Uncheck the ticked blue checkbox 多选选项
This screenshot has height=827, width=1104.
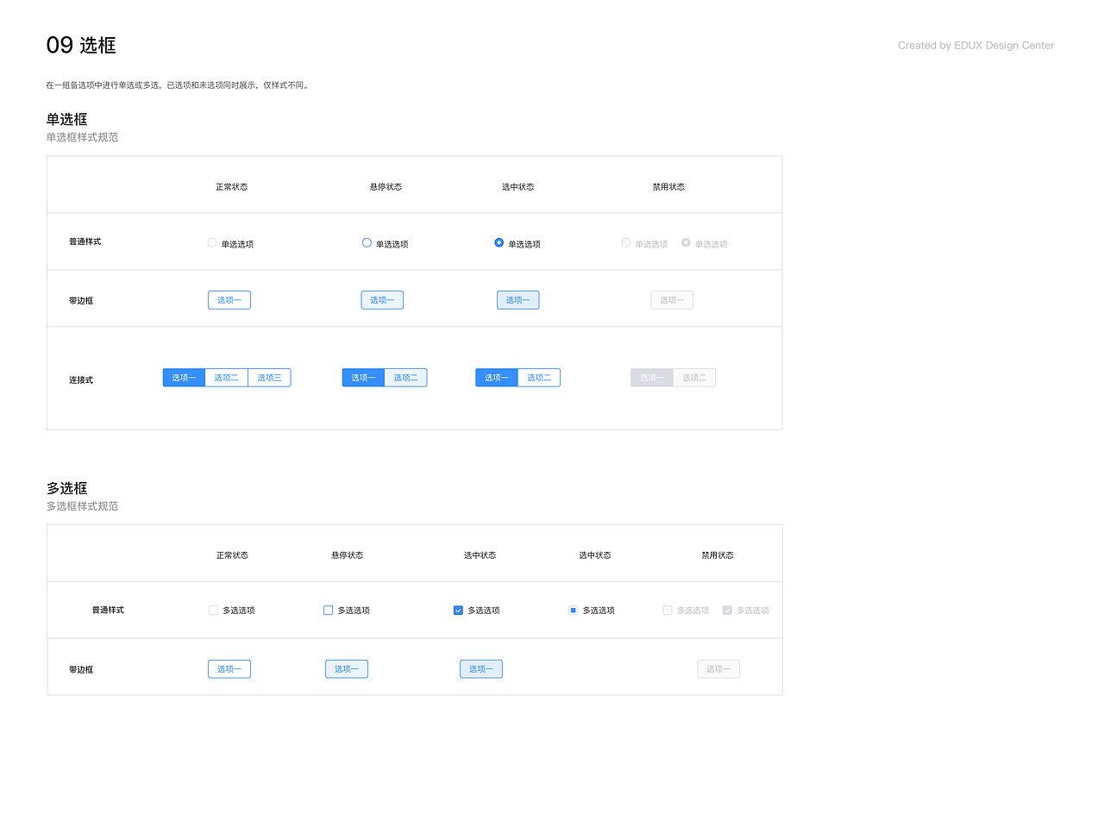tap(458, 611)
